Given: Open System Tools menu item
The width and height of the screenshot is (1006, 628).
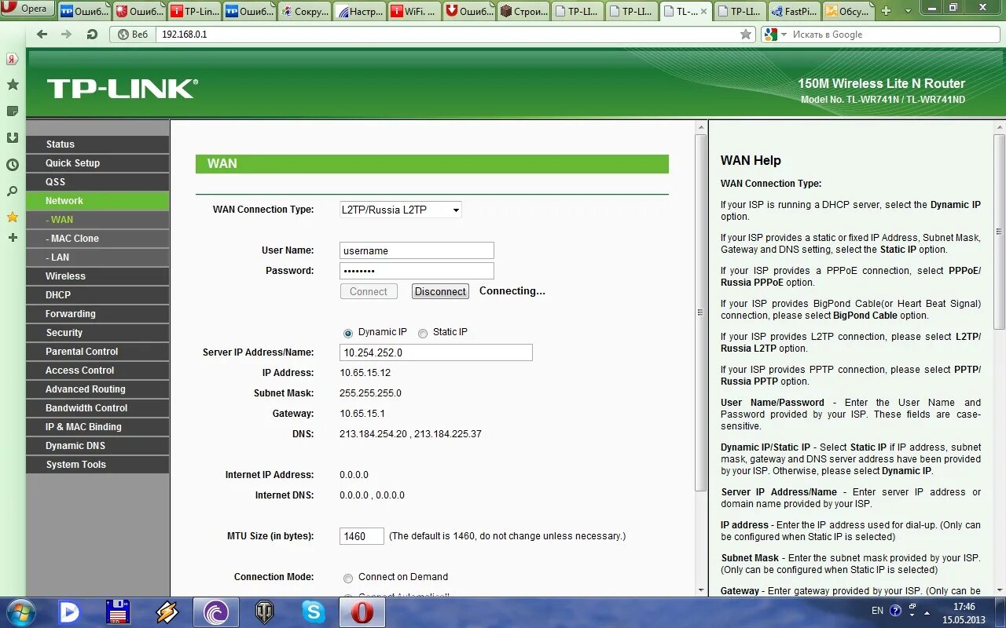Looking at the screenshot, I should click(97, 465).
